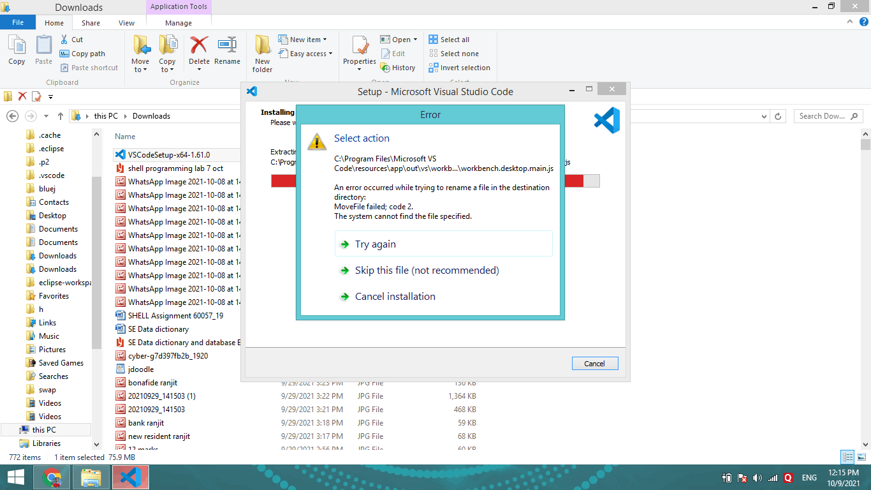Select shell programming lab 7 oct file
This screenshot has height=490, width=871.
(x=175, y=168)
